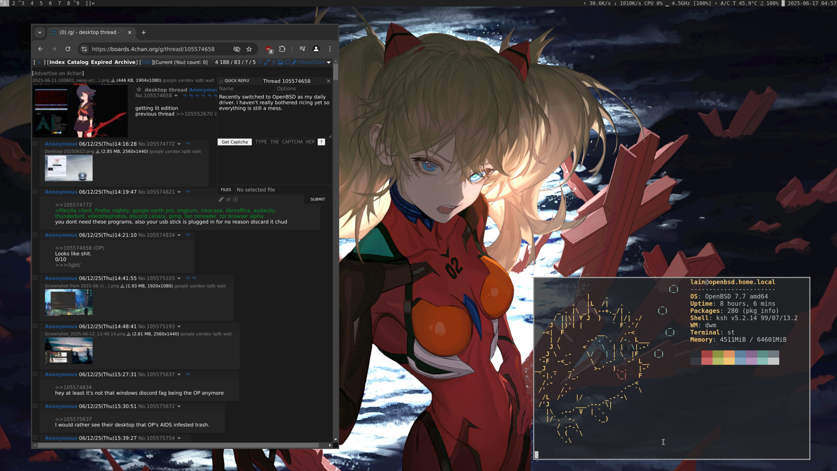Open post menu arrow for No.105574772
This screenshot has height=471, width=837.
point(179,144)
